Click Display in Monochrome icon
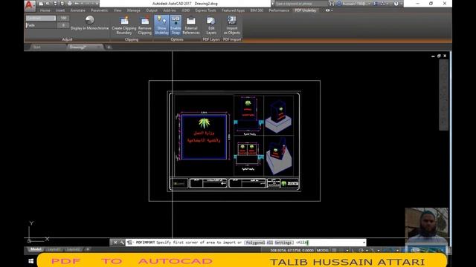Viewport: 476px width, 267px height. pos(89,20)
